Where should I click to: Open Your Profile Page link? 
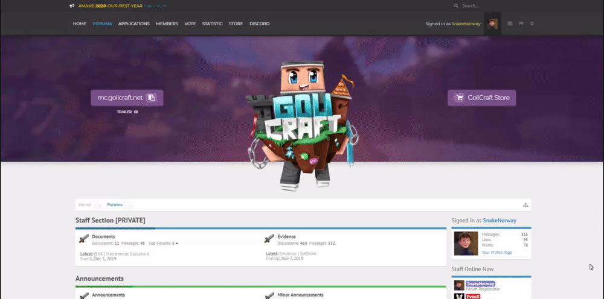497,253
